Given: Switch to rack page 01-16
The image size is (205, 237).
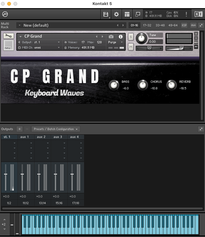Looking at the screenshot, I should (x=134, y=25).
